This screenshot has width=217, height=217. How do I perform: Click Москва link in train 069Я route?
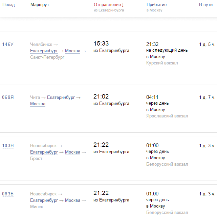[x=38, y=104]
